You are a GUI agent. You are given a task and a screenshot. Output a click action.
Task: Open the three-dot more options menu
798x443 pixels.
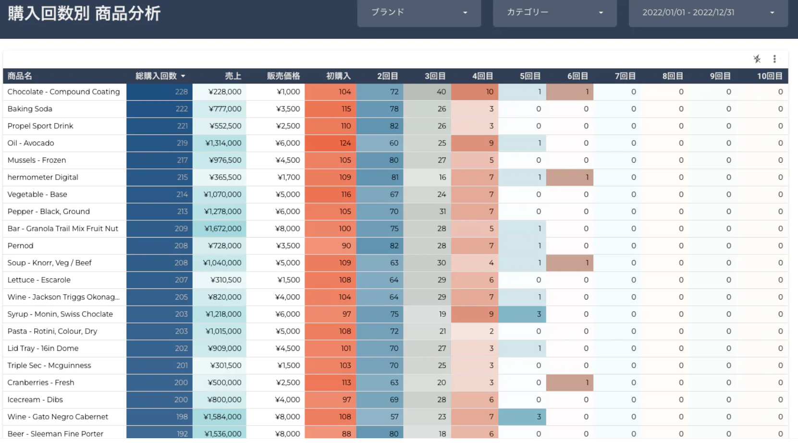(x=774, y=59)
